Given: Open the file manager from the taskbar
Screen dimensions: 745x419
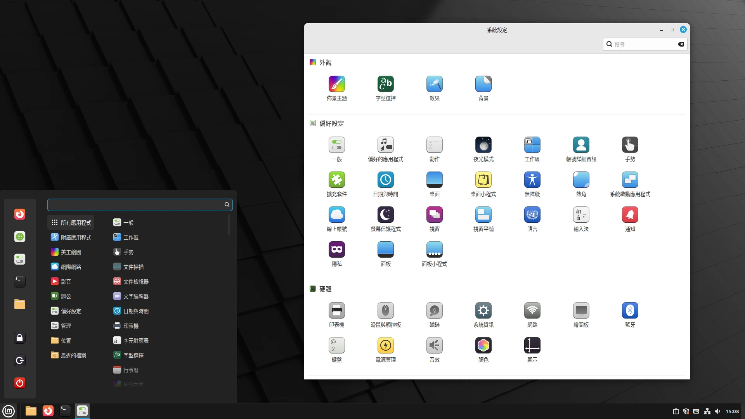Looking at the screenshot, I should (x=31, y=411).
